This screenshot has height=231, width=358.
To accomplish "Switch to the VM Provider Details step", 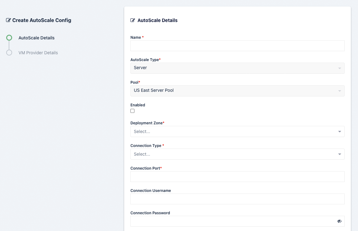I will (38, 53).
